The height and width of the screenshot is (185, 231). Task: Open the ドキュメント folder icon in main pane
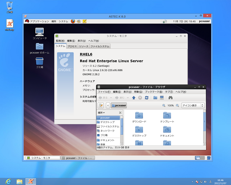tap(167, 132)
